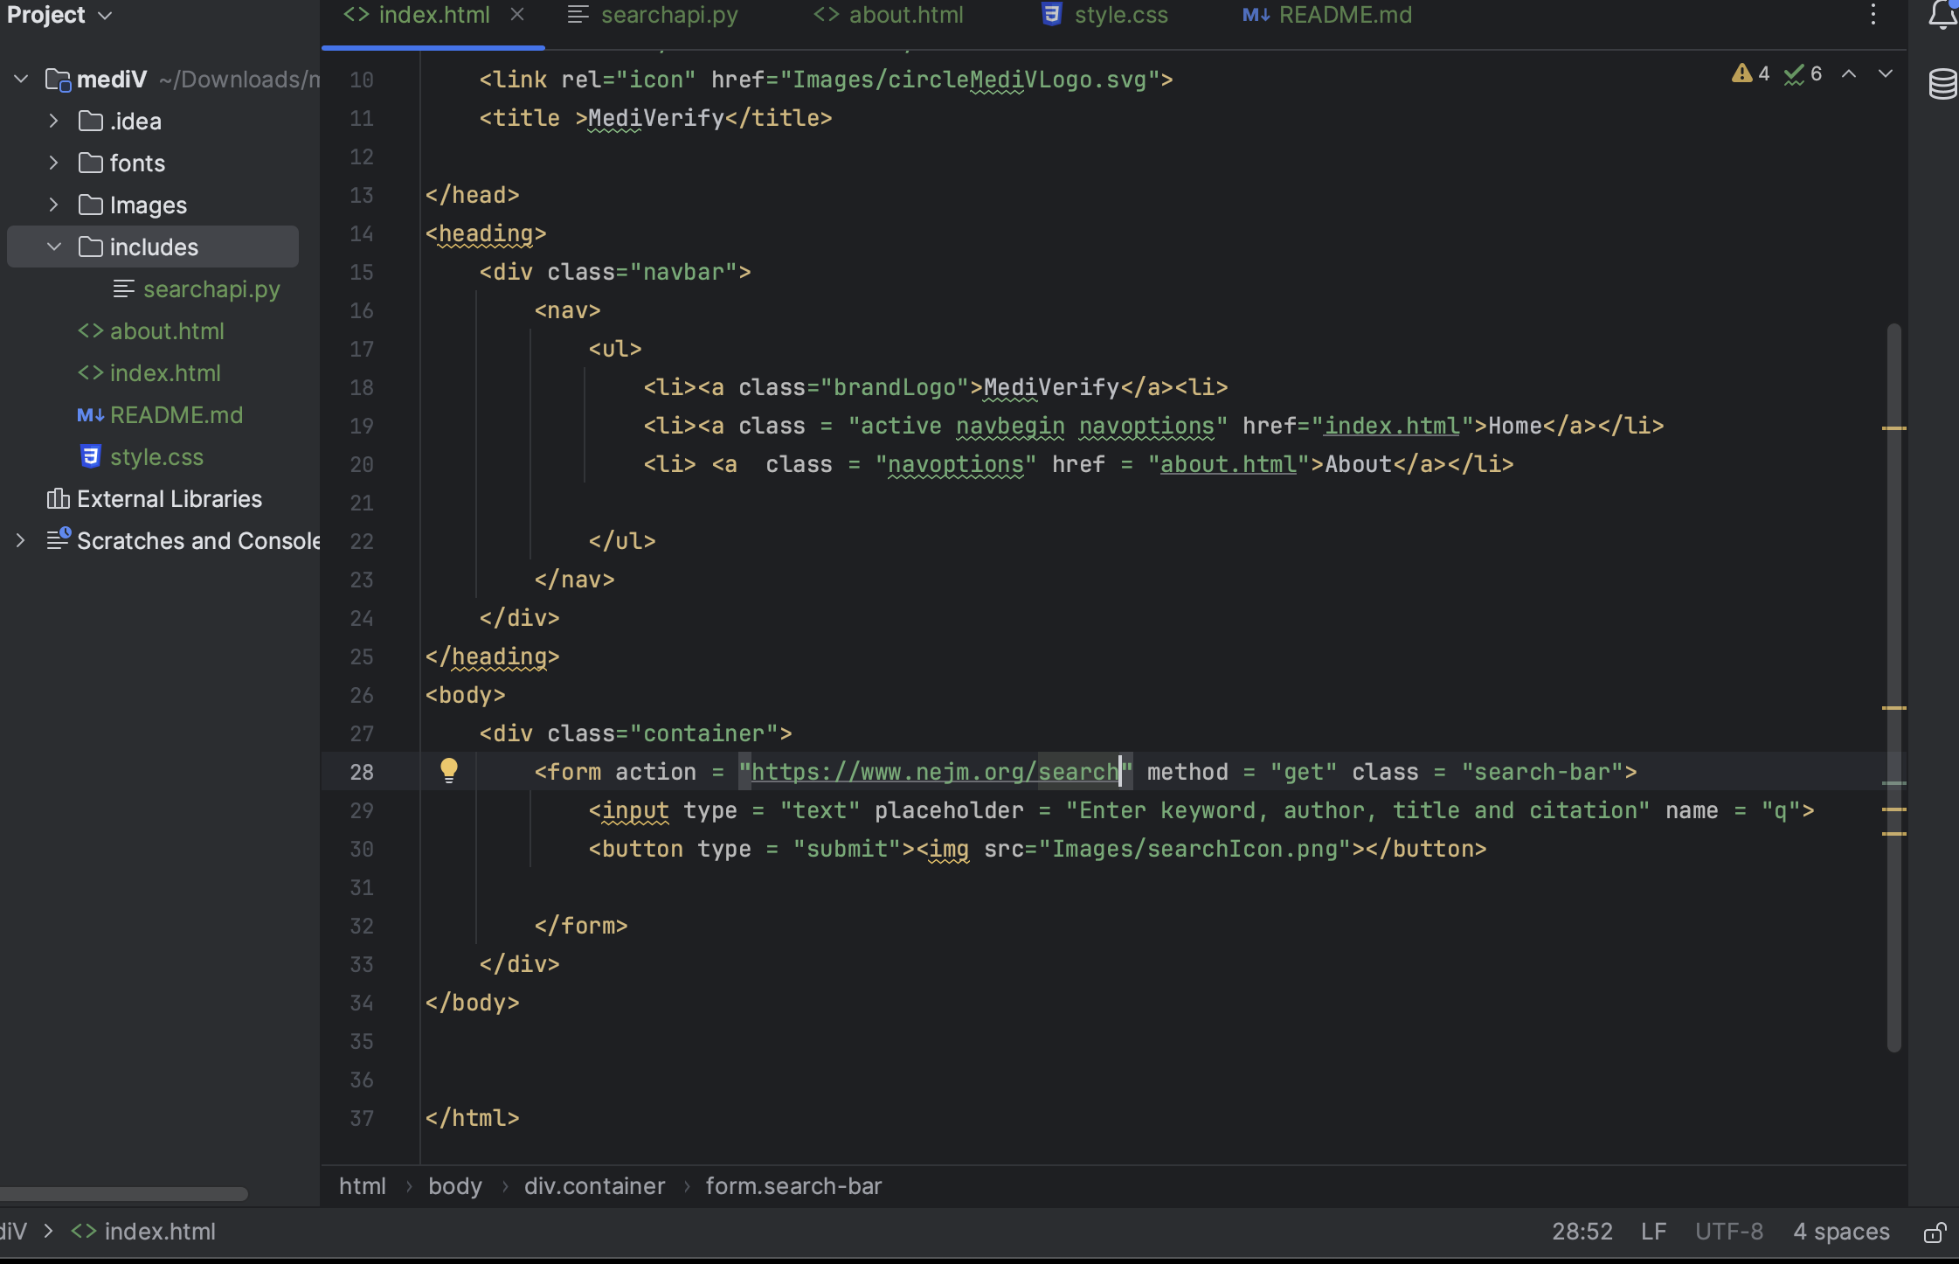Jump to next highlighted error arrow
This screenshot has height=1264, width=1959.
coord(1886,74)
